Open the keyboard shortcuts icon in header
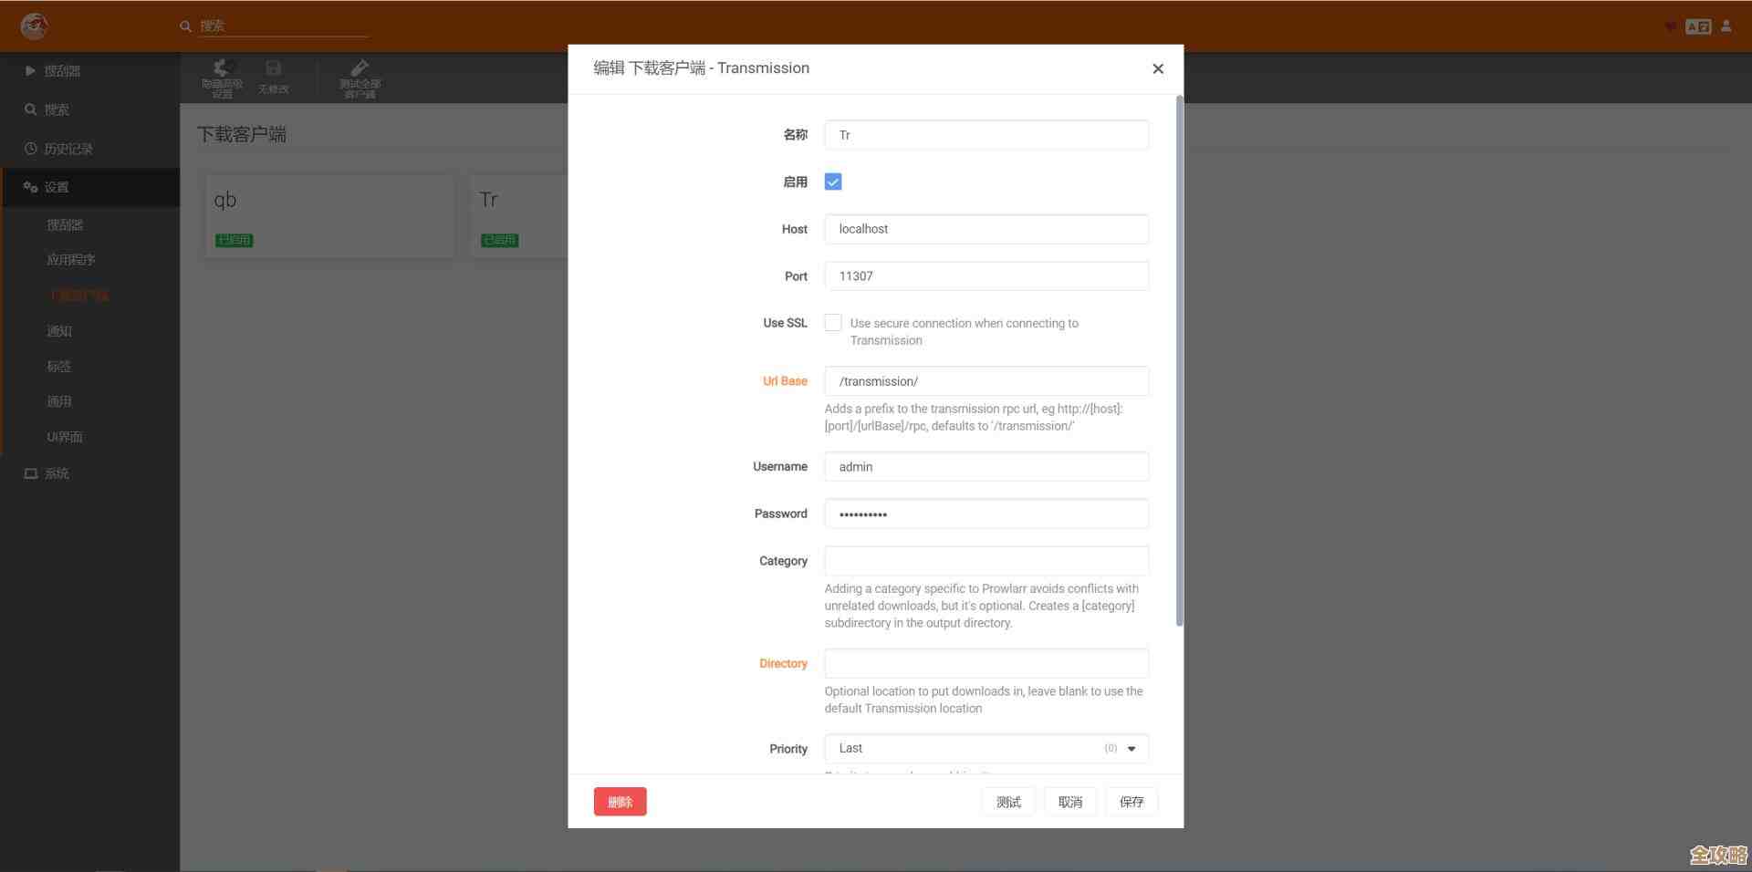The width and height of the screenshot is (1752, 872). pos(1697,26)
